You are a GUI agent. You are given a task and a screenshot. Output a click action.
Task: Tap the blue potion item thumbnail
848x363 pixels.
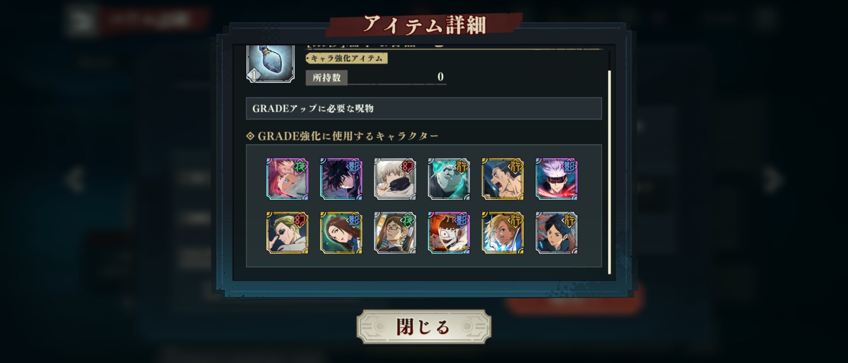(x=271, y=64)
